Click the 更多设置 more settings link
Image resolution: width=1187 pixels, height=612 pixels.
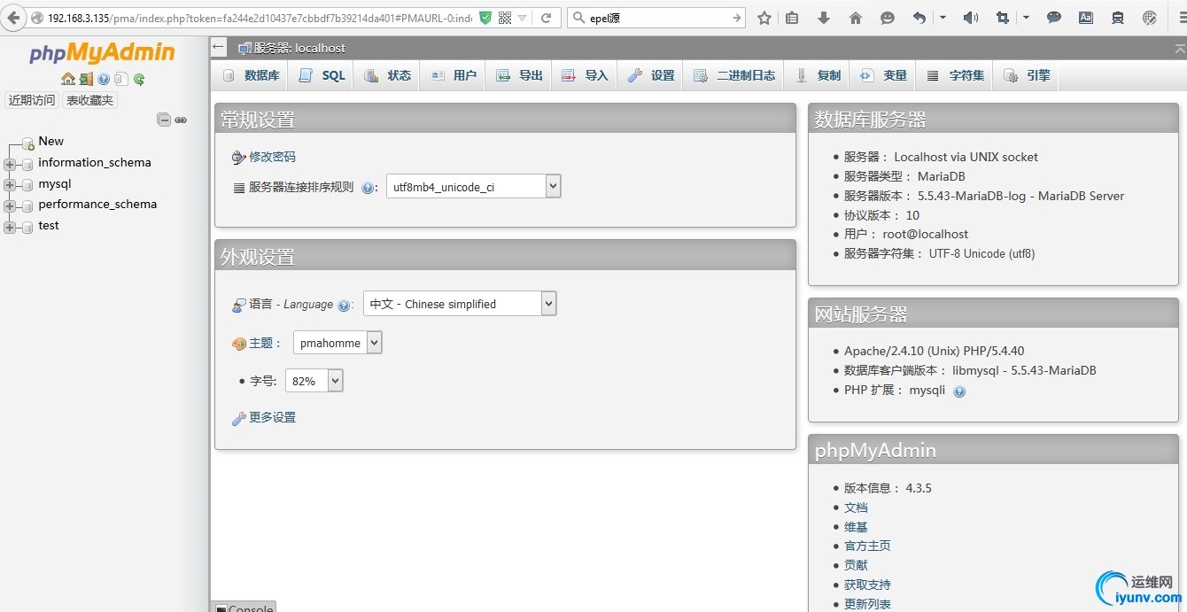point(272,417)
